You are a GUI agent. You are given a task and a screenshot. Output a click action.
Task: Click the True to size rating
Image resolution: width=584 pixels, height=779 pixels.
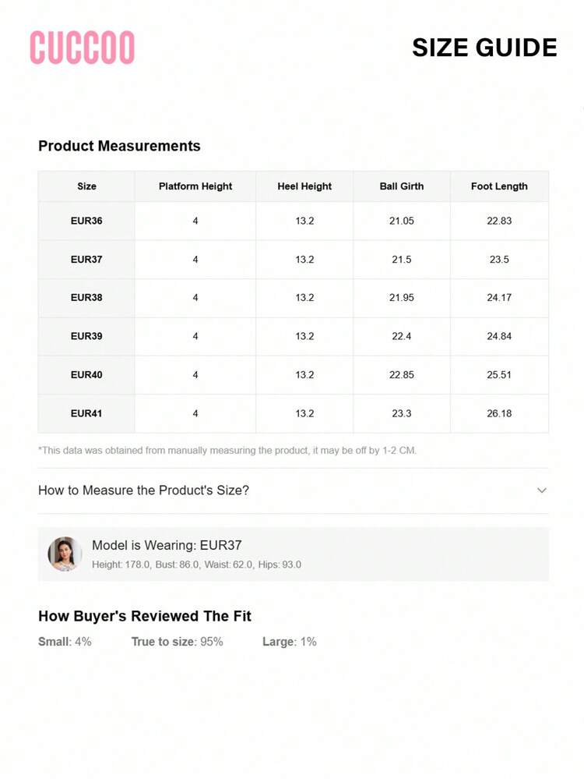click(177, 642)
